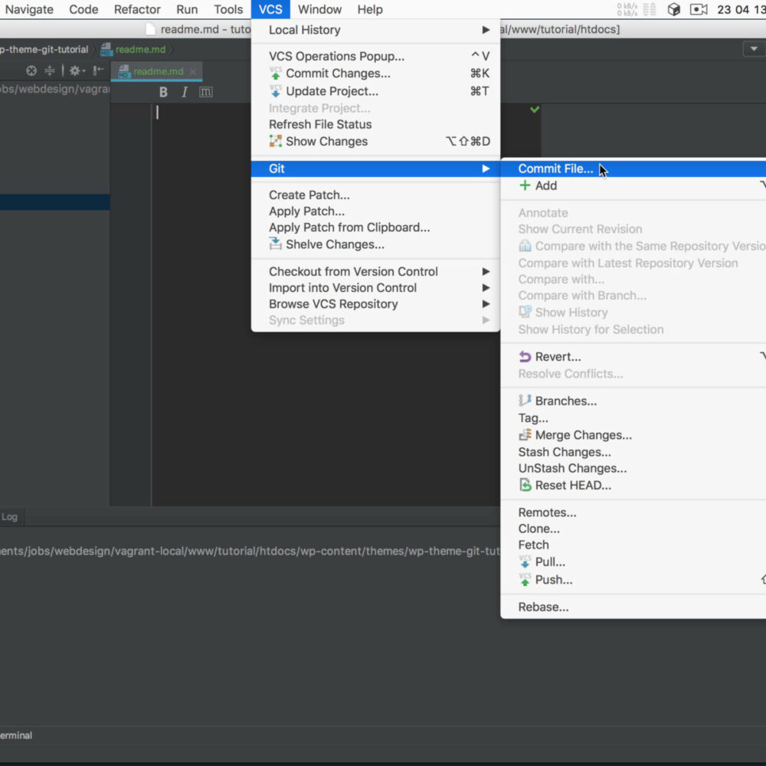
Task: Open the Window menu
Action: tap(319, 9)
